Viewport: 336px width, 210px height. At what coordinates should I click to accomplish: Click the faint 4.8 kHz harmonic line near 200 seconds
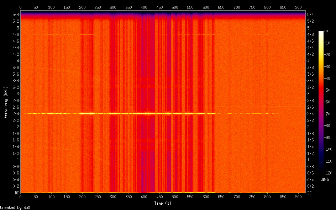pyautogui.click(x=85, y=34)
